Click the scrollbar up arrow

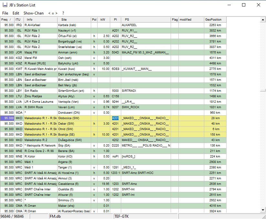coord(263,20)
